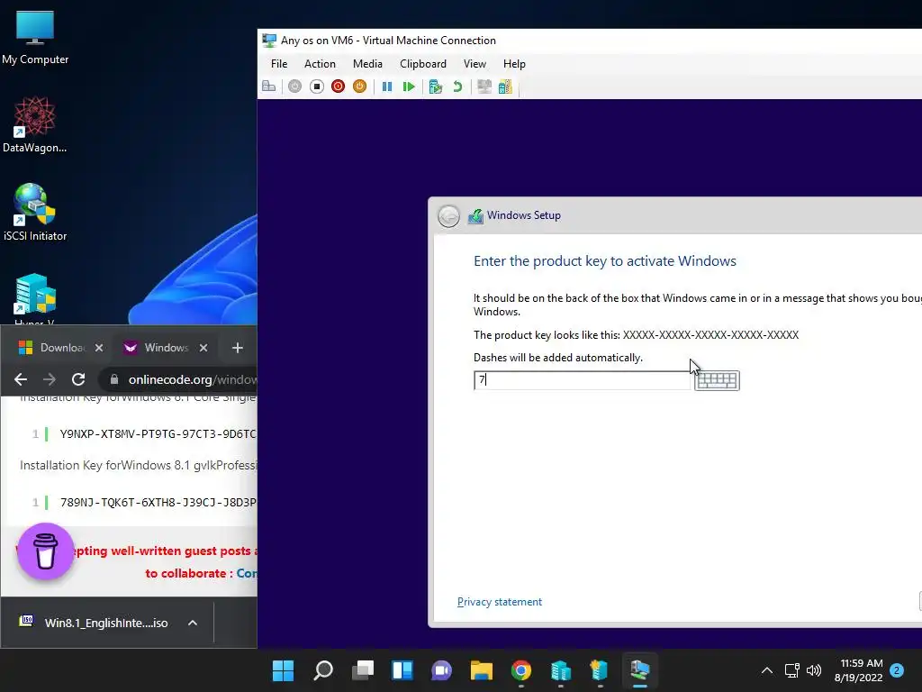Open taskbar Search
Image resolution: width=922 pixels, height=692 pixels.
(x=323, y=670)
